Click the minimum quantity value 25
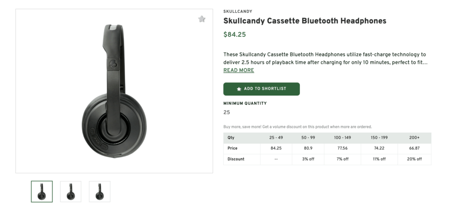464x205 pixels. pos(227,112)
